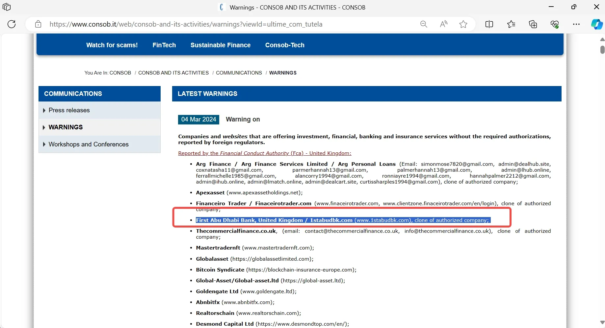Image resolution: width=605 pixels, height=328 pixels.
Task: Open Watch for scams! menu item
Action: click(112, 45)
